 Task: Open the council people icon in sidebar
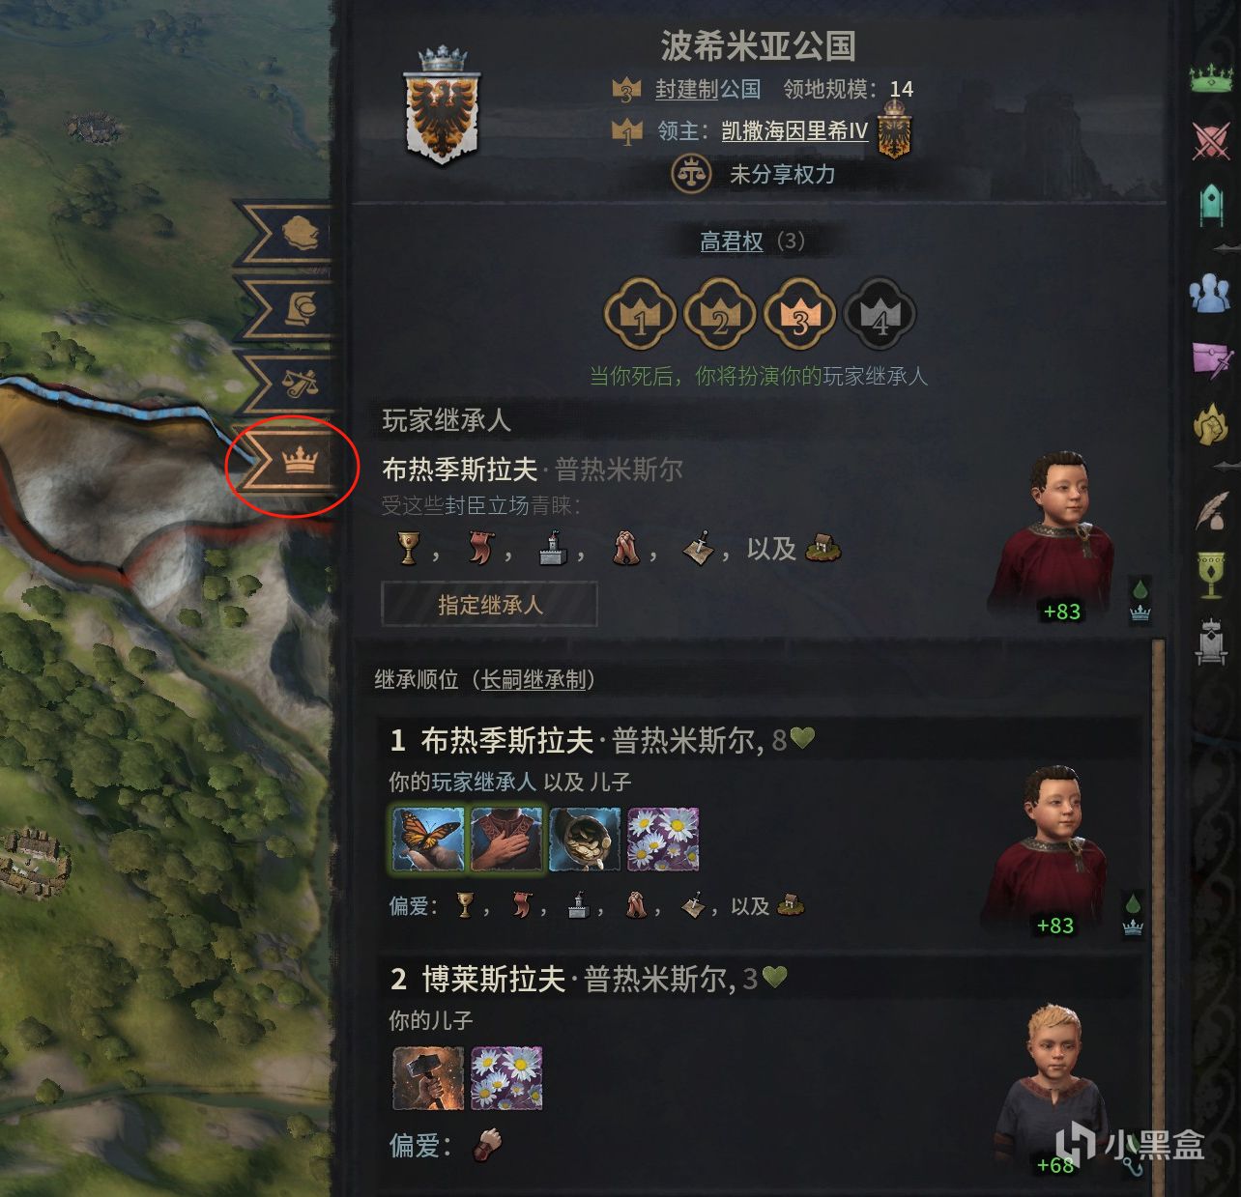coord(1210,291)
